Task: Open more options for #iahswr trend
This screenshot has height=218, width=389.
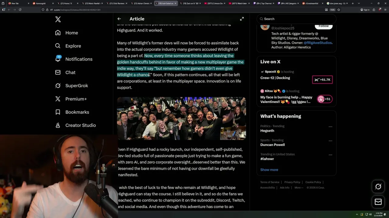Action: [x=330, y=155]
